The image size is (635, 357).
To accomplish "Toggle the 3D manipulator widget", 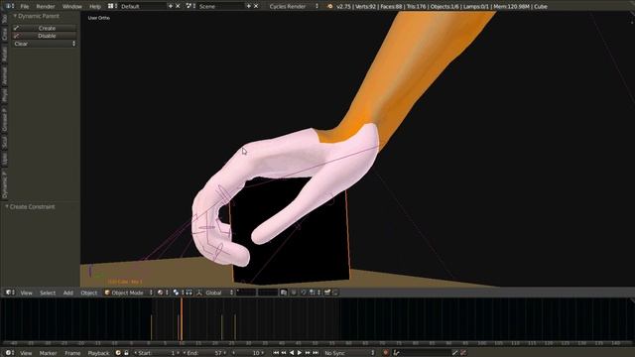I will pyautogui.click(x=199, y=293).
